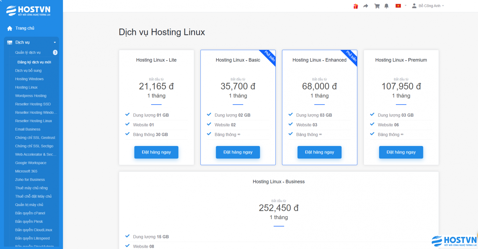478x249 pixels.
Task: Click the gift box icon in header
Action: (x=356, y=6)
